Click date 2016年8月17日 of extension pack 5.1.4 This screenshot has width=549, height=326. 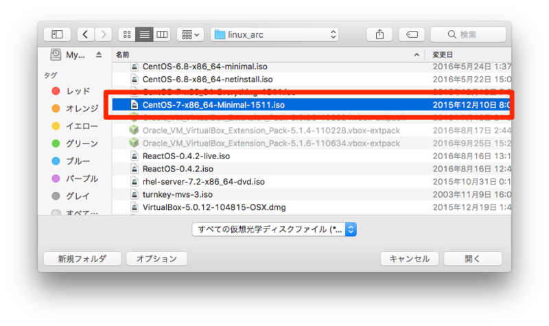(x=471, y=130)
